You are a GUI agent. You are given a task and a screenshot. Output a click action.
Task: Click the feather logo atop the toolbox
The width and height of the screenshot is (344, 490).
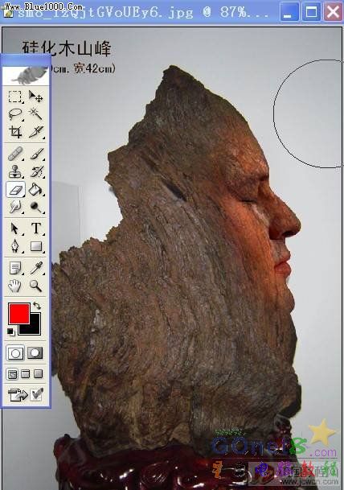click(x=26, y=76)
